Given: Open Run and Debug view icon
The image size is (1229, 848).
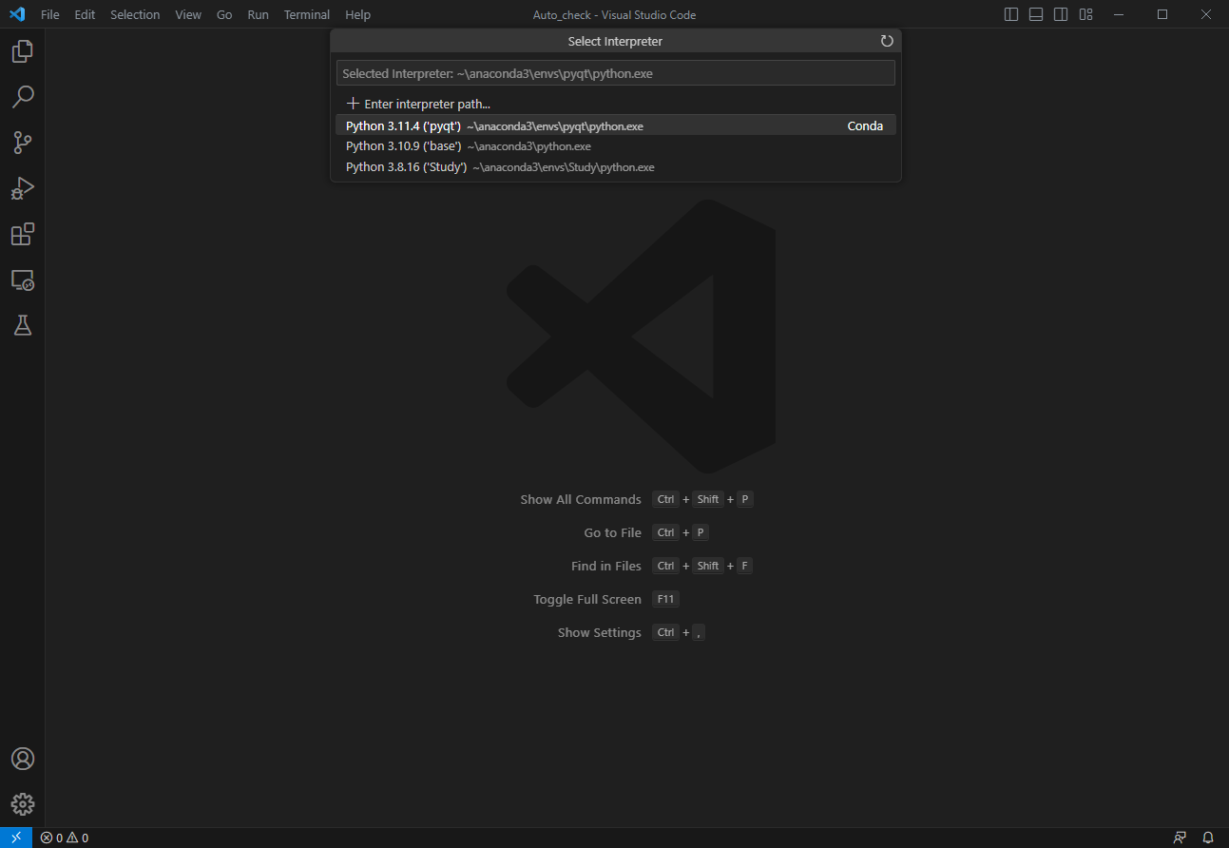Looking at the screenshot, I should [x=23, y=188].
